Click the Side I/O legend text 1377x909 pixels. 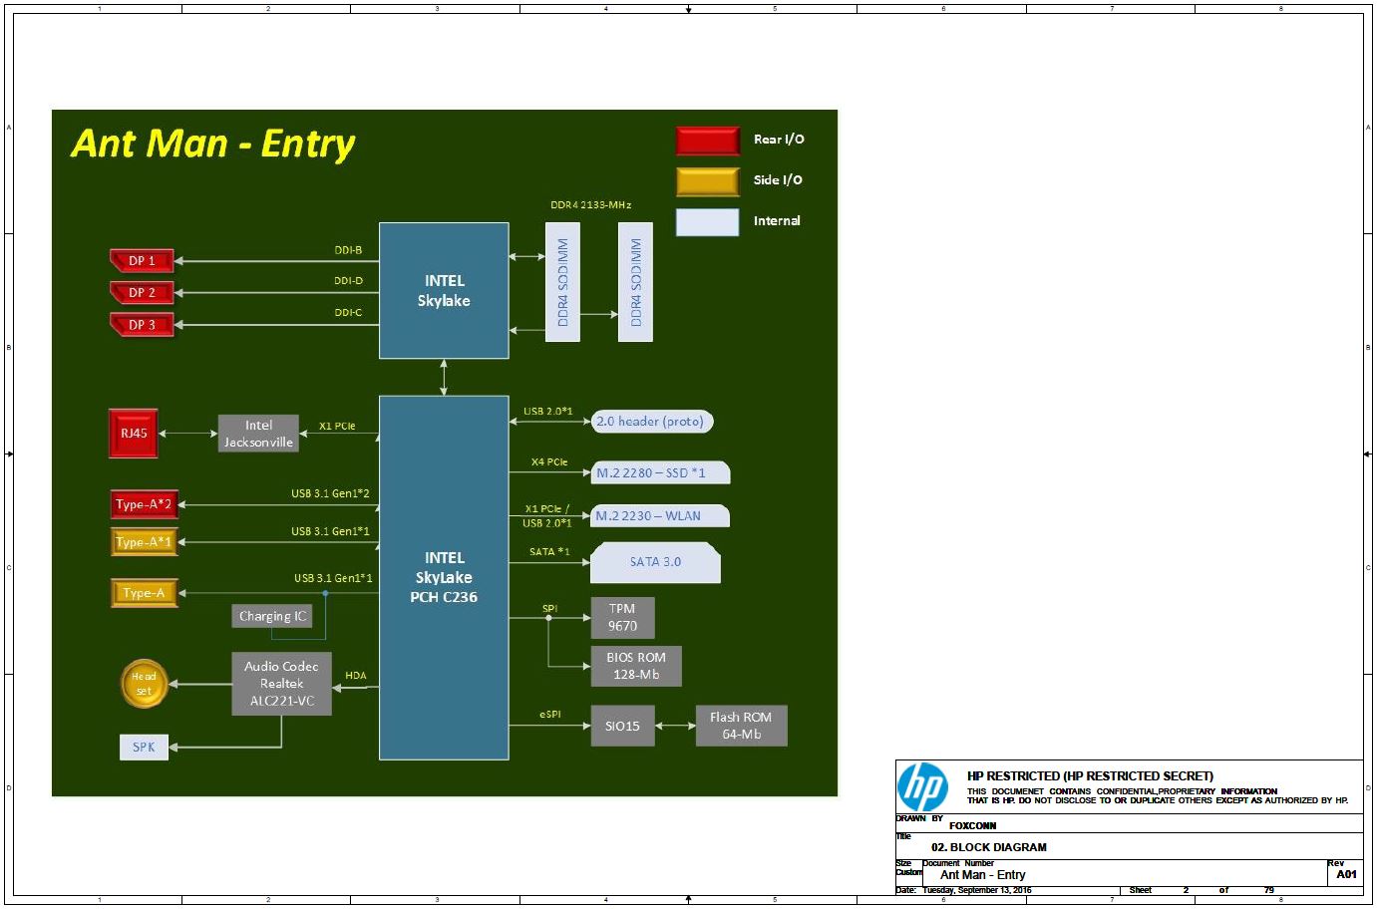click(x=778, y=180)
